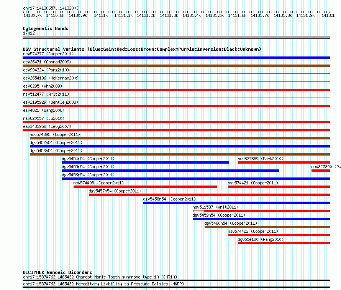Select the dgv5458n54 (Cooper2011) label
This screenshot has width=341, height=290.
[x=169, y=199]
